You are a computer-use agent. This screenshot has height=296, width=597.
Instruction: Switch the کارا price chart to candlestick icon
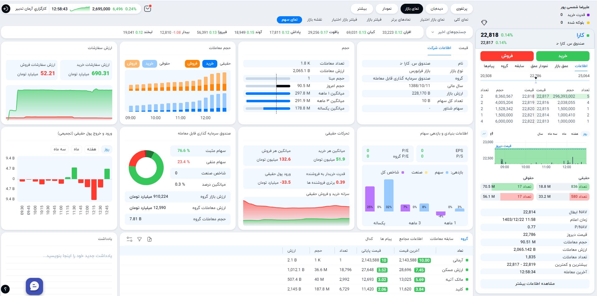click(492, 133)
